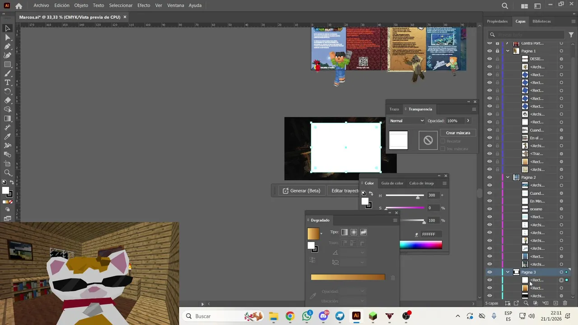Switch to the Bibliotecas tab
Viewport: 578px width, 325px height.
point(541,21)
